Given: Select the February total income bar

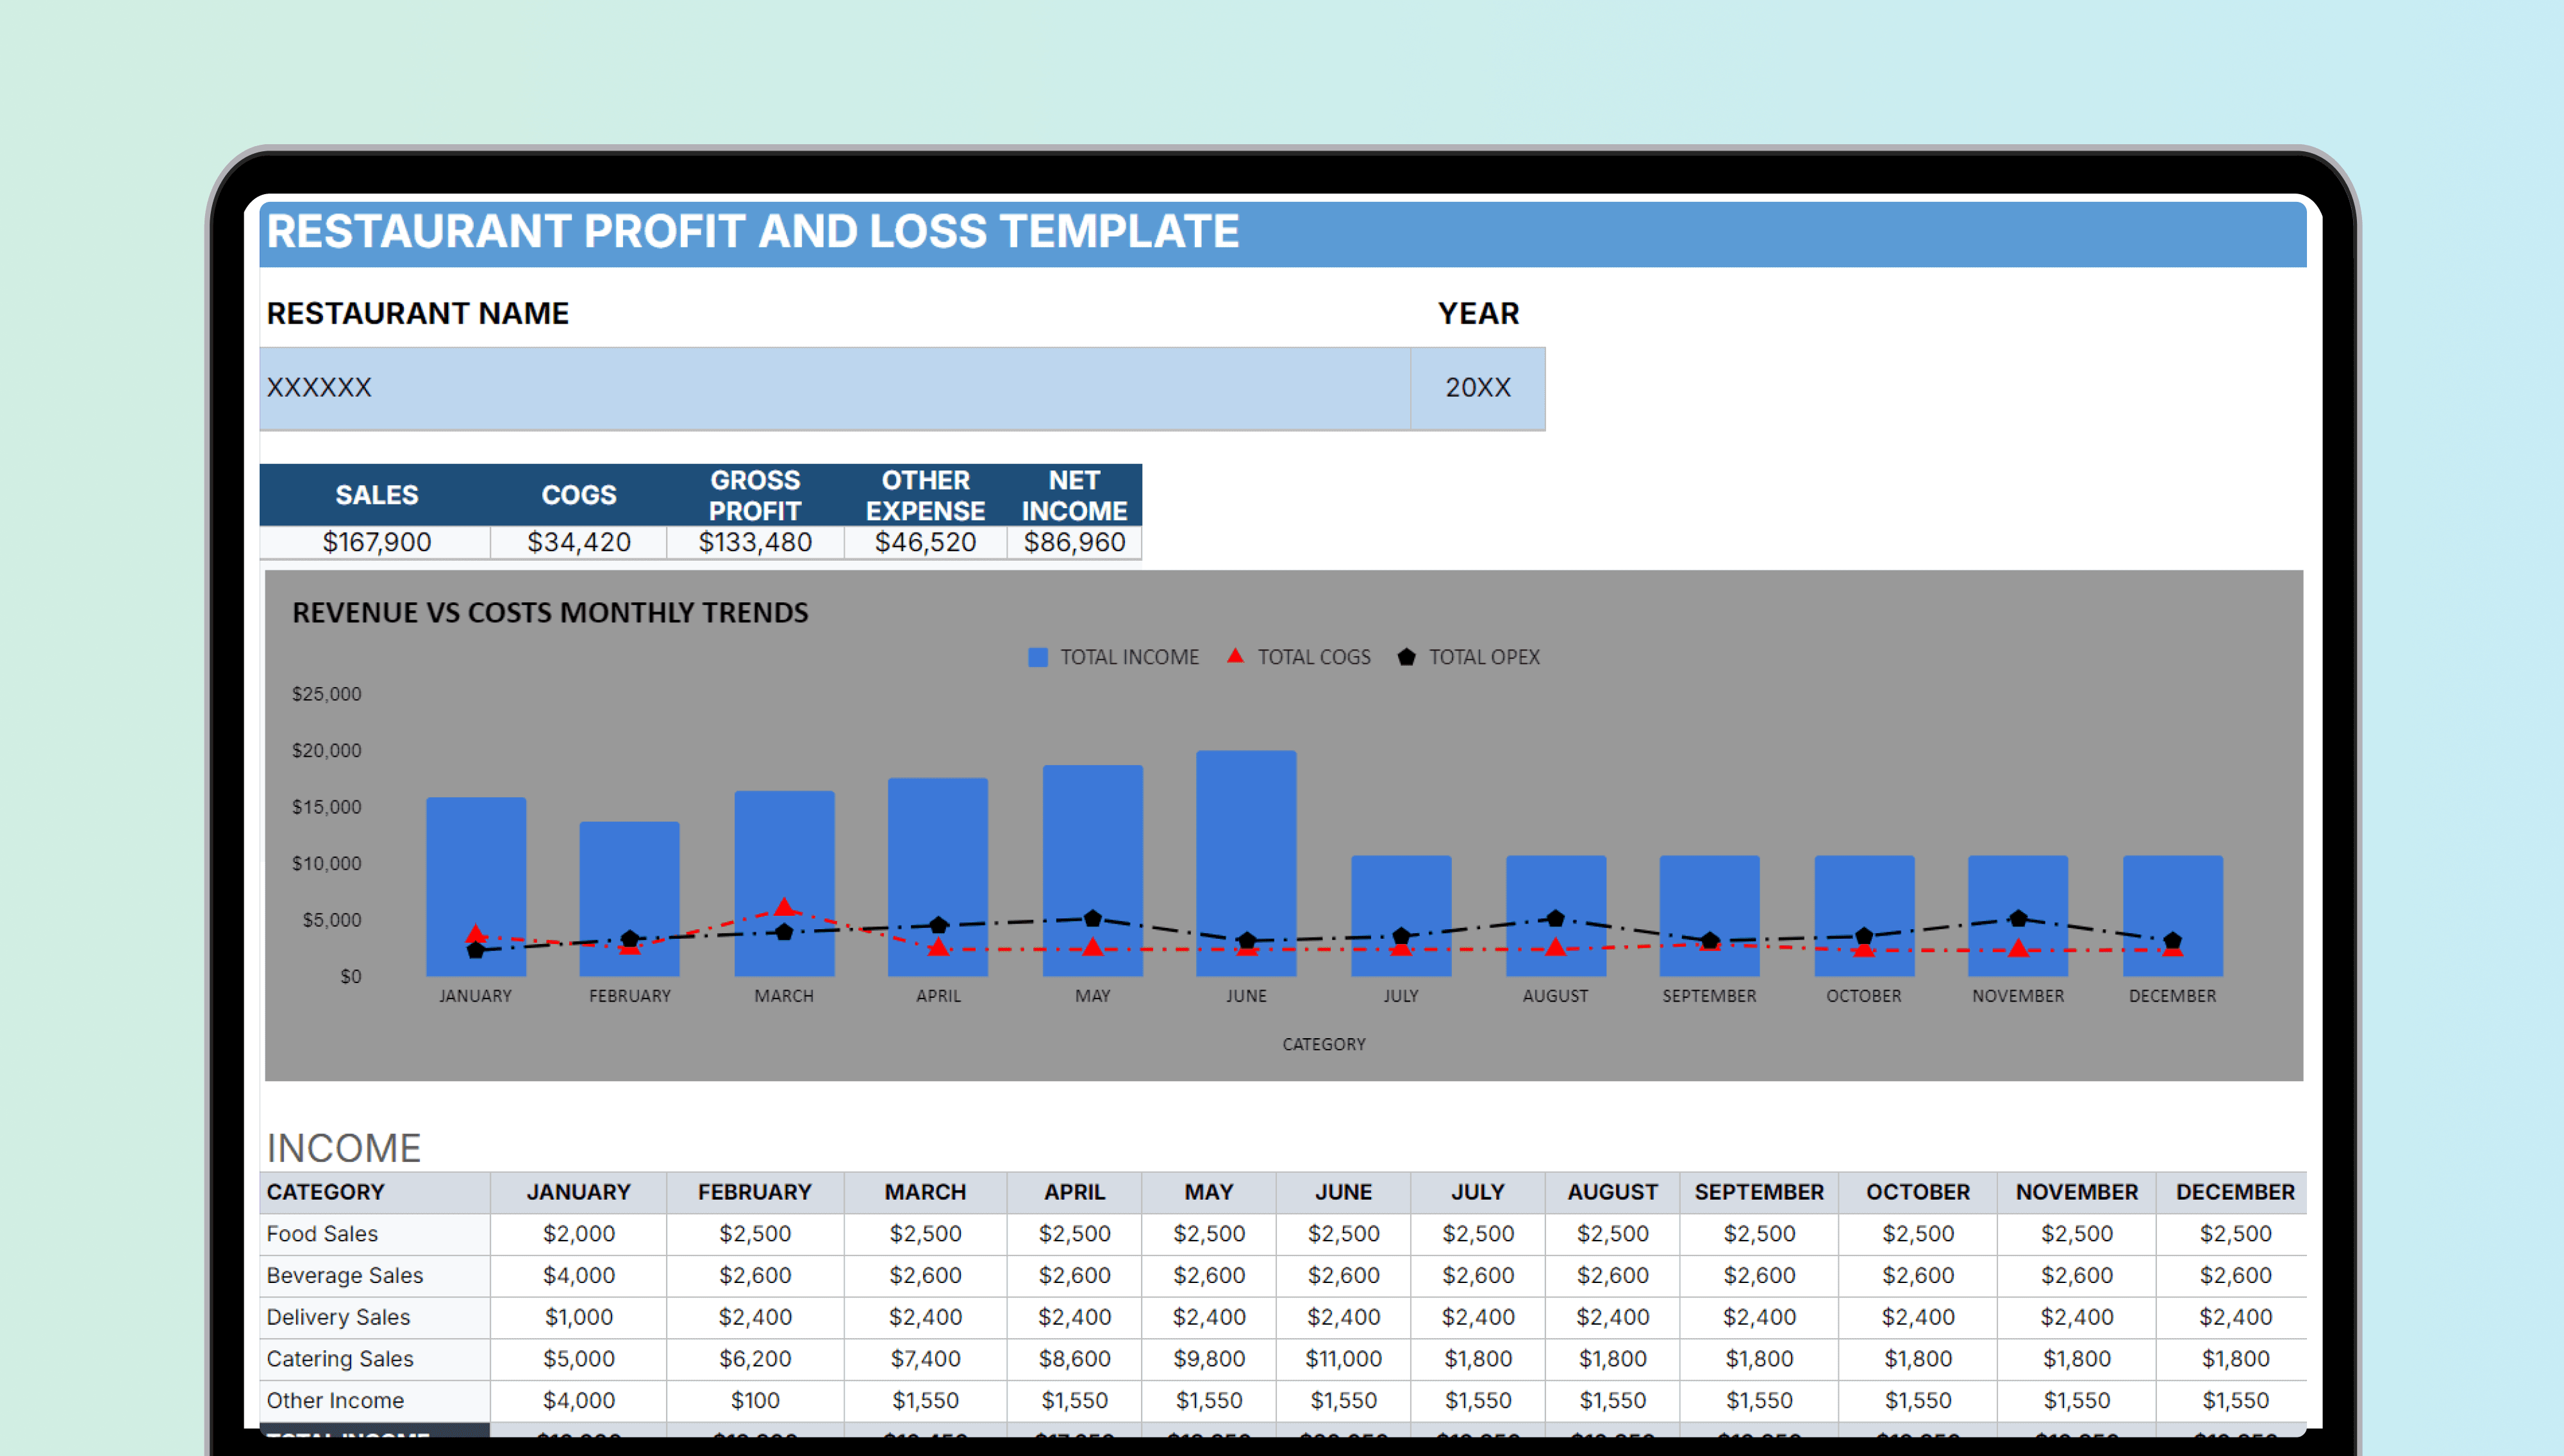Looking at the screenshot, I should click(x=630, y=898).
